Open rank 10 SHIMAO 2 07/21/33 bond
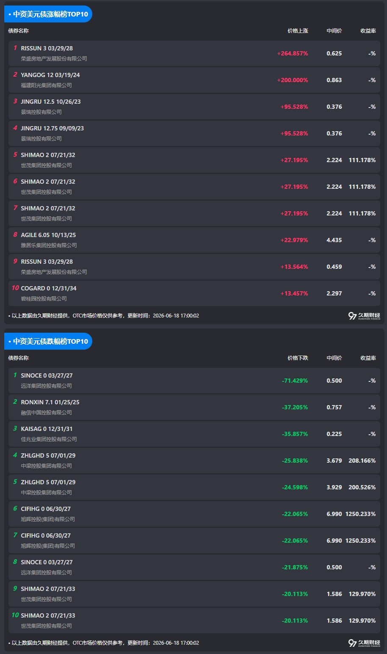387x654 pixels. (x=48, y=615)
